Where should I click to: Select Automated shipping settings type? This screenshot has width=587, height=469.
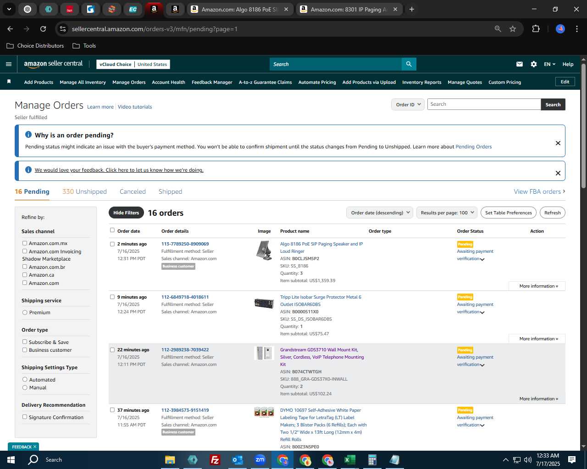[25, 379]
